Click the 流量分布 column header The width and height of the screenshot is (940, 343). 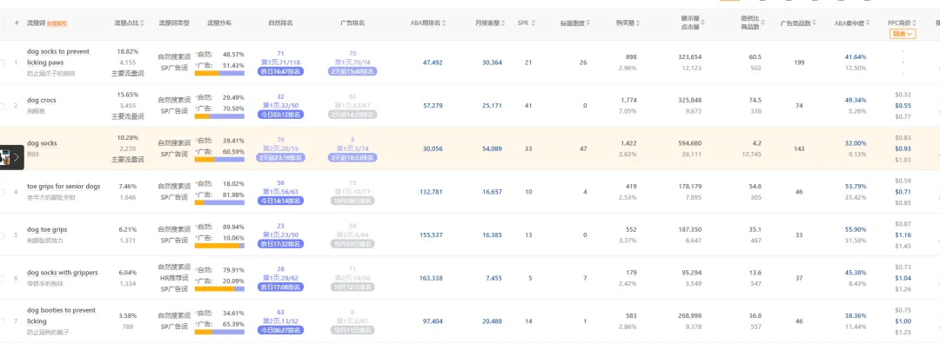[x=219, y=23]
